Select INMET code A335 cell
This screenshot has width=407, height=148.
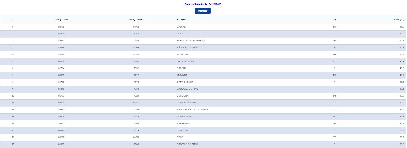tap(136, 68)
